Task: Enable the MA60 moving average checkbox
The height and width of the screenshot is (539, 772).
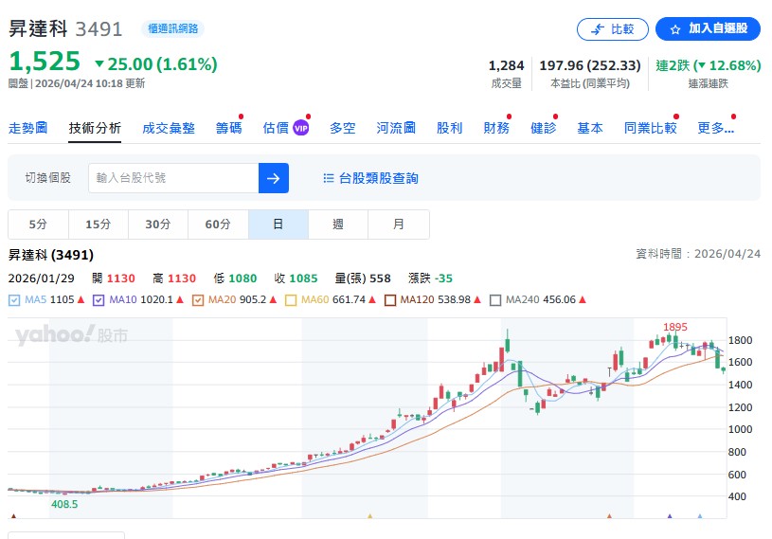Action: coord(291,300)
